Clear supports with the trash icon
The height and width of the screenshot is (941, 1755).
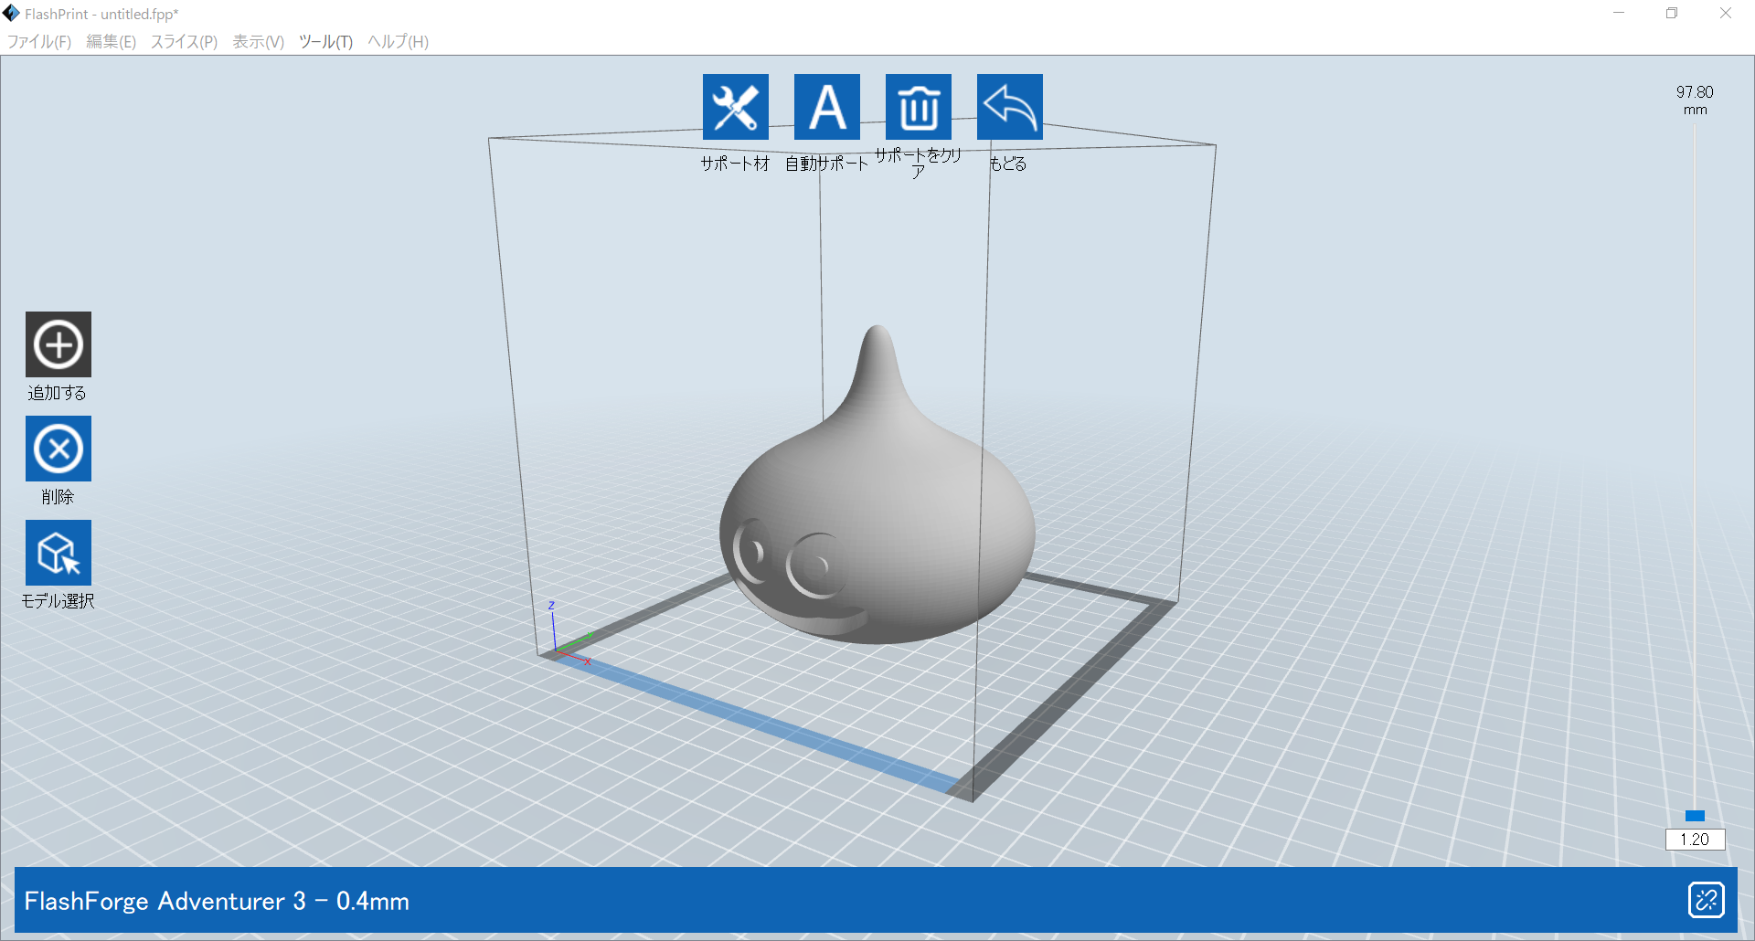919,107
